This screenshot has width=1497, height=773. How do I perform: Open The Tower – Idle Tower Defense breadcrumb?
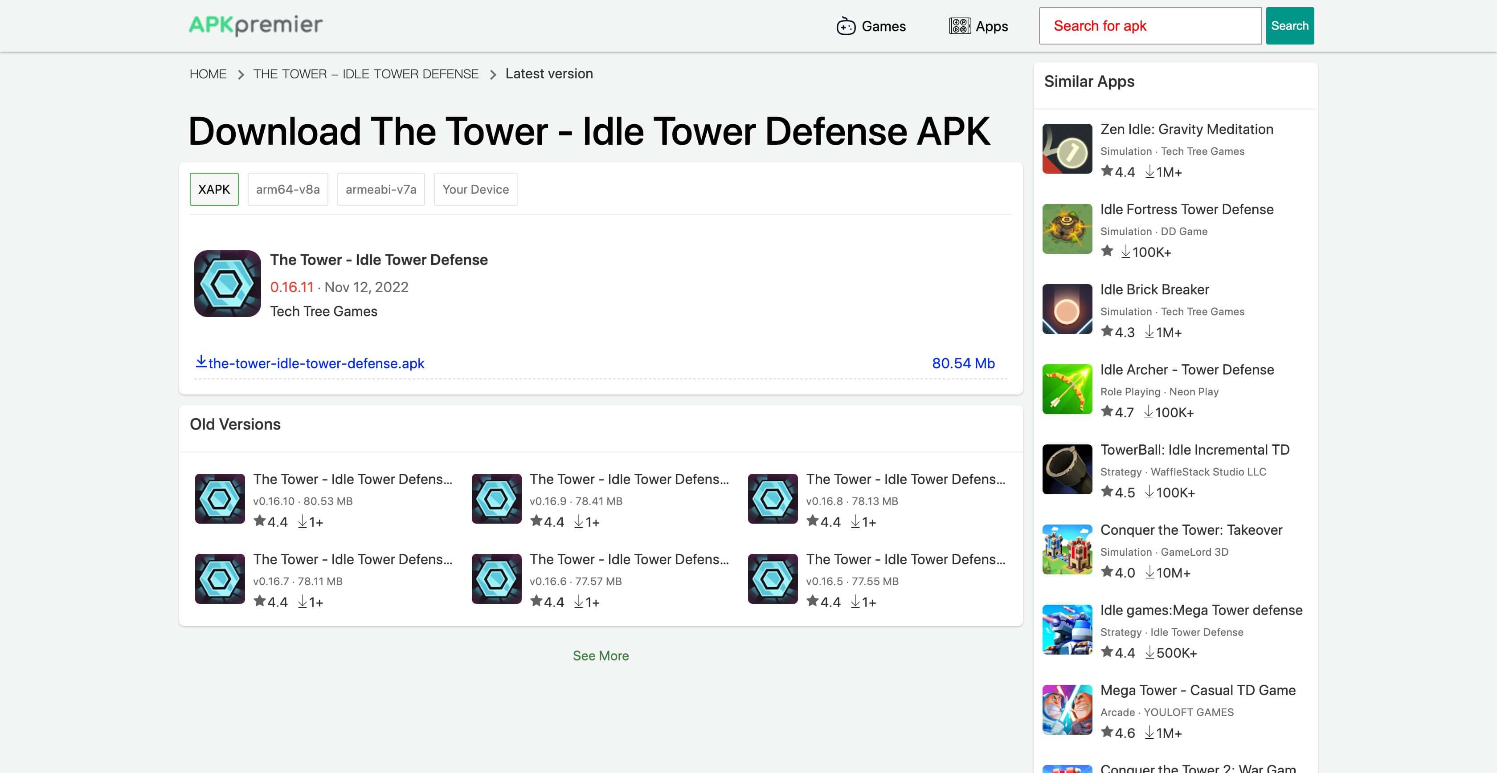(x=365, y=74)
